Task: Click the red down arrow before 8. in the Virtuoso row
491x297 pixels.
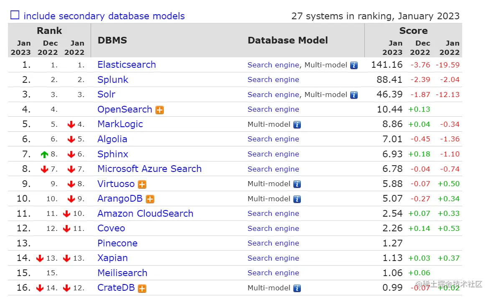Action: coord(71,184)
